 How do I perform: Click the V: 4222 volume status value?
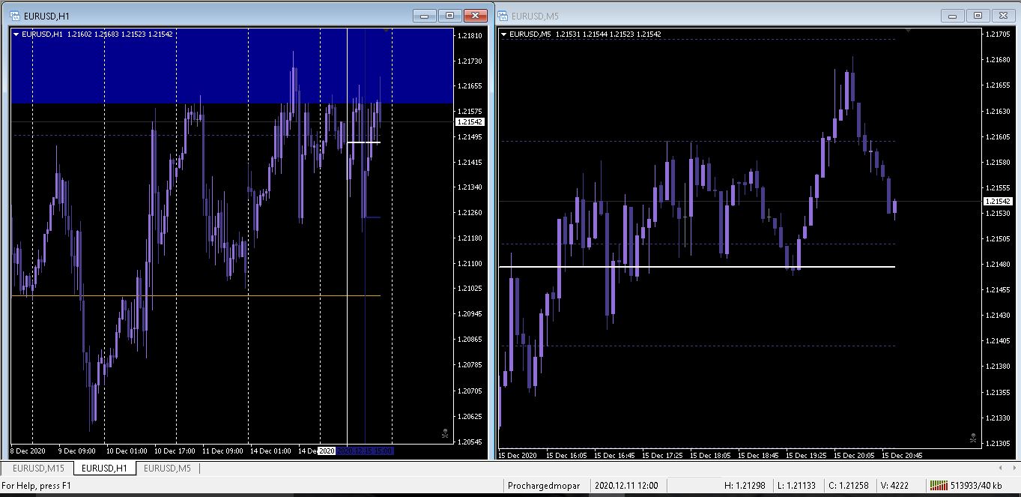(894, 486)
